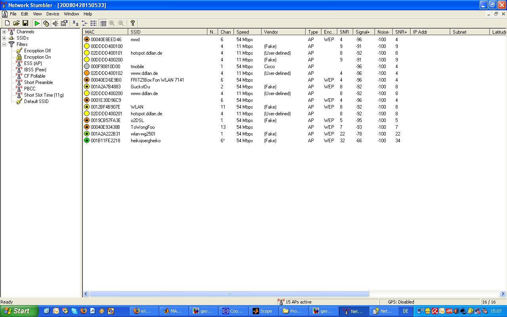
Task: Click the Open file toolbar icon
Action: click(x=16, y=23)
